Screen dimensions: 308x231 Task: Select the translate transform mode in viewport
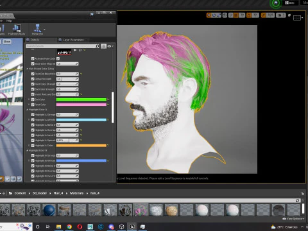(x=209, y=15)
